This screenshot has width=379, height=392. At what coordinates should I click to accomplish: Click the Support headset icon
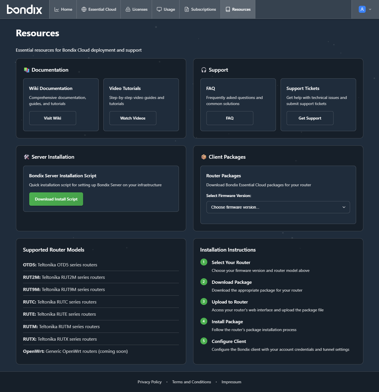(204, 70)
